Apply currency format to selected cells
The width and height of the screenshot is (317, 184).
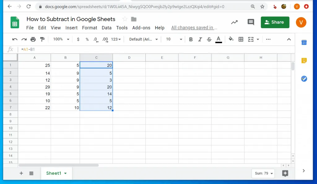point(78,39)
